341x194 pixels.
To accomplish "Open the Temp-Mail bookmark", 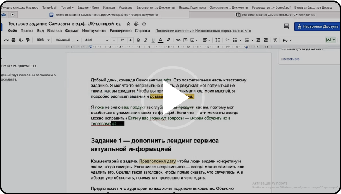I will coord(50,7).
